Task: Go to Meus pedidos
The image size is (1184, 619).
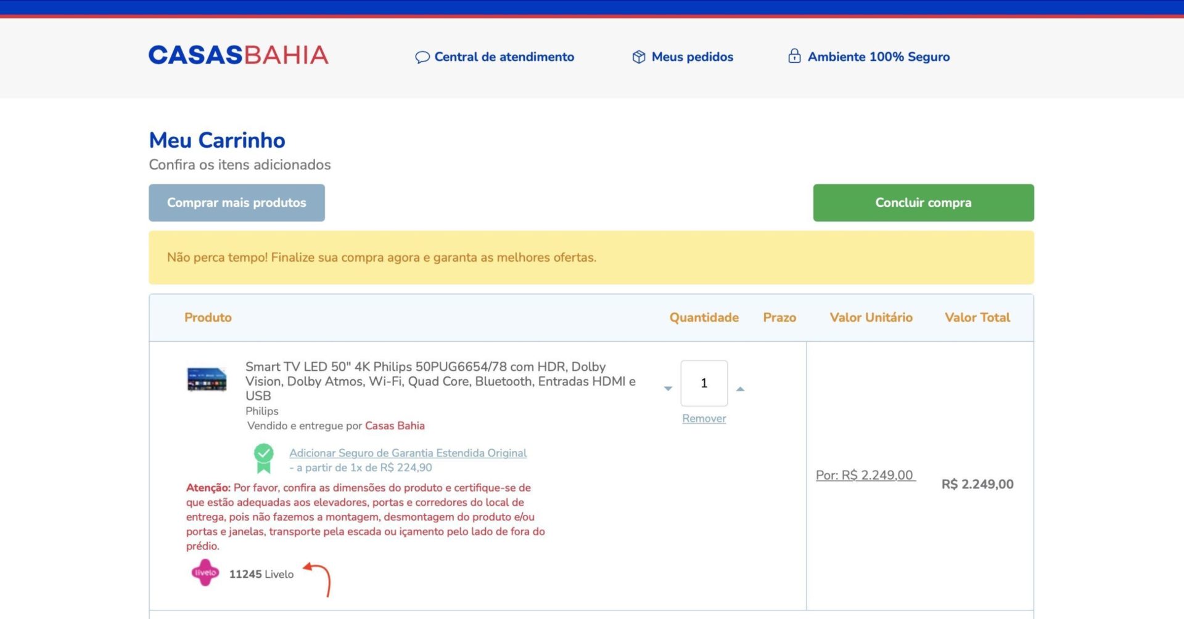Action: tap(693, 57)
